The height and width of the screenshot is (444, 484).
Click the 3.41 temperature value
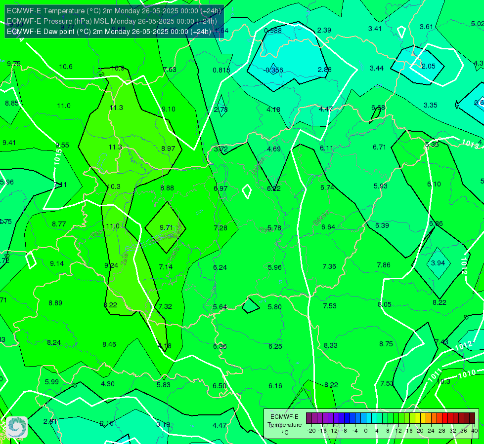tap(375, 29)
